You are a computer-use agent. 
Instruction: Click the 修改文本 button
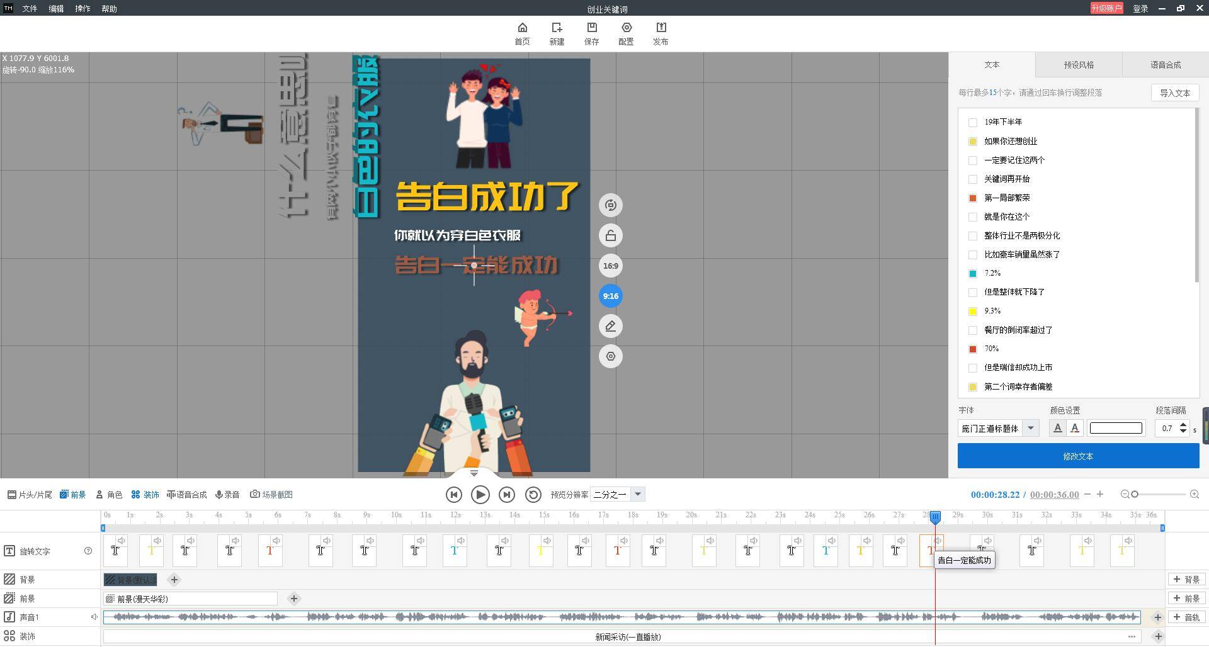(1078, 456)
